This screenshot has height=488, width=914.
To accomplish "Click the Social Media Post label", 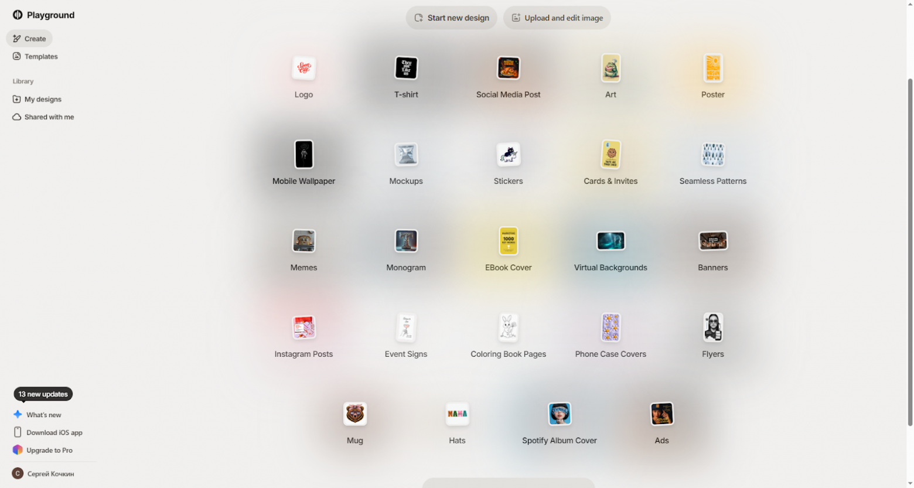I will pyautogui.click(x=509, y=94).
